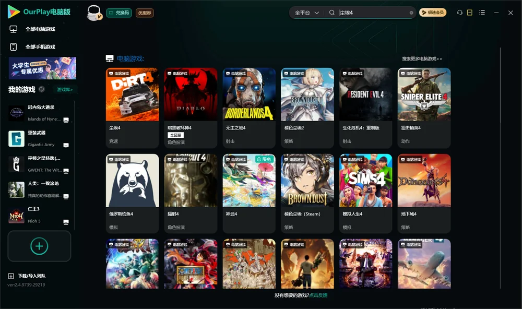Click the monitor icon beside Islands of Nyne

coord(66,120)
